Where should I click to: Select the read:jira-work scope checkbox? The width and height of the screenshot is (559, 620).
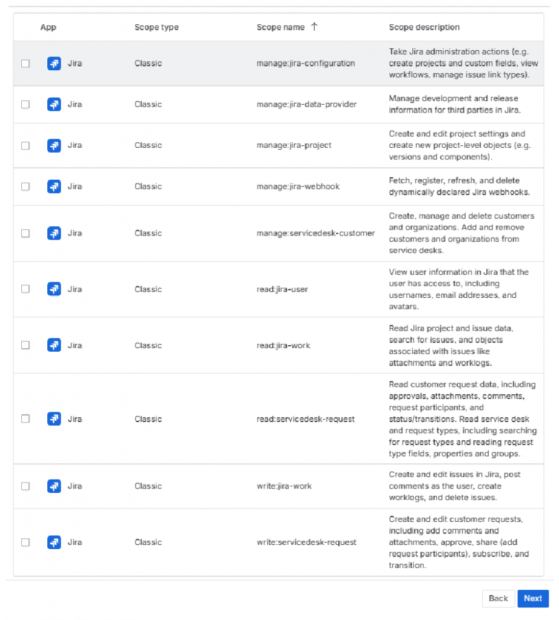pyautogui.click(x=25, y=345)
